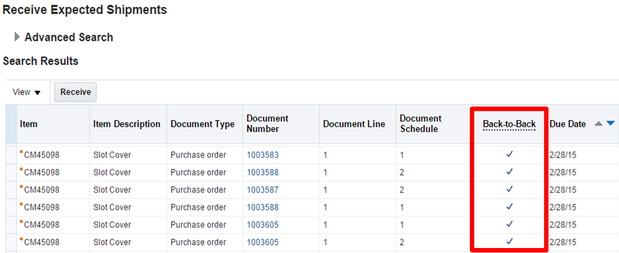Click the Item column header
Screen dimensions: 619x253
point(29,124)
